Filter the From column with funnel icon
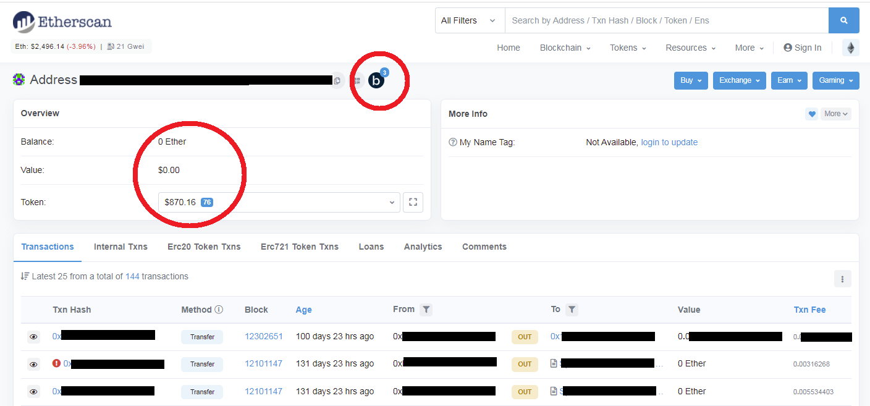The width and height of the screenshot is (870, 406). click(426, 310)
